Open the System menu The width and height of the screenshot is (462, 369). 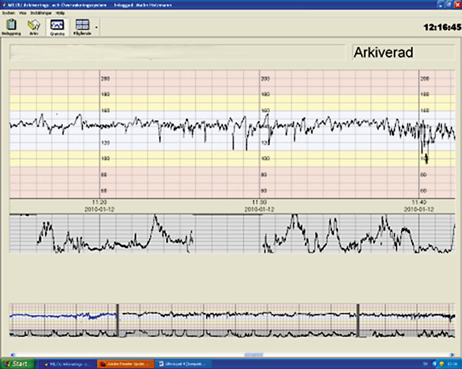click(9, 13)
